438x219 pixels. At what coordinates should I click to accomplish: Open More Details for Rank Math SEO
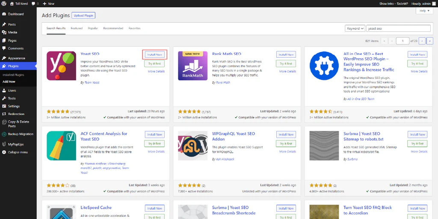(x=287, y=71)
